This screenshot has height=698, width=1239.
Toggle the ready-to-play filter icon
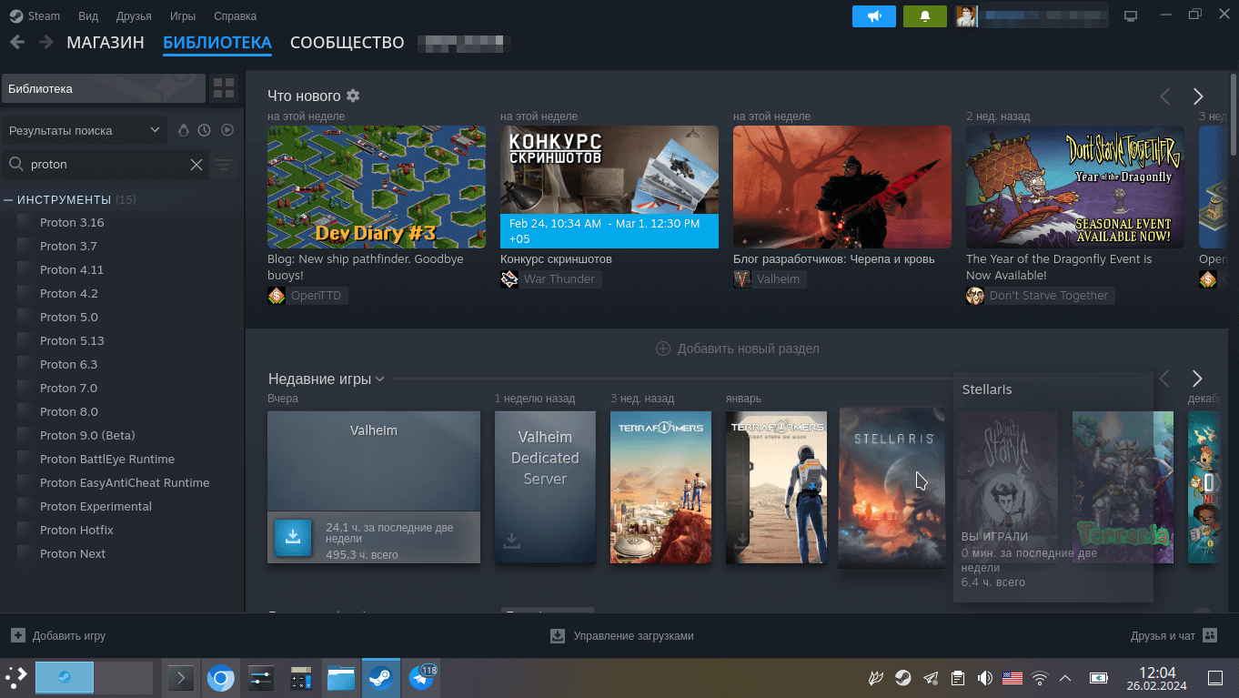point(227,130)
